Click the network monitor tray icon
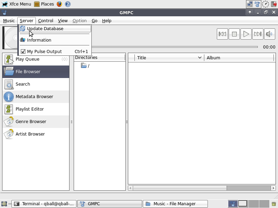 250,4
